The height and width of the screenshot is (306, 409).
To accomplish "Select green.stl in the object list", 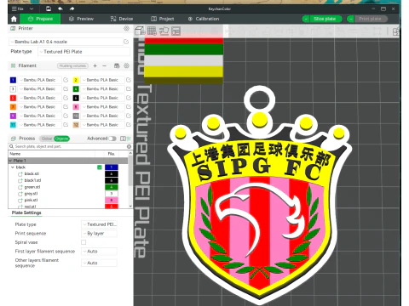I will pyautogui.click(x=32, y=187).
